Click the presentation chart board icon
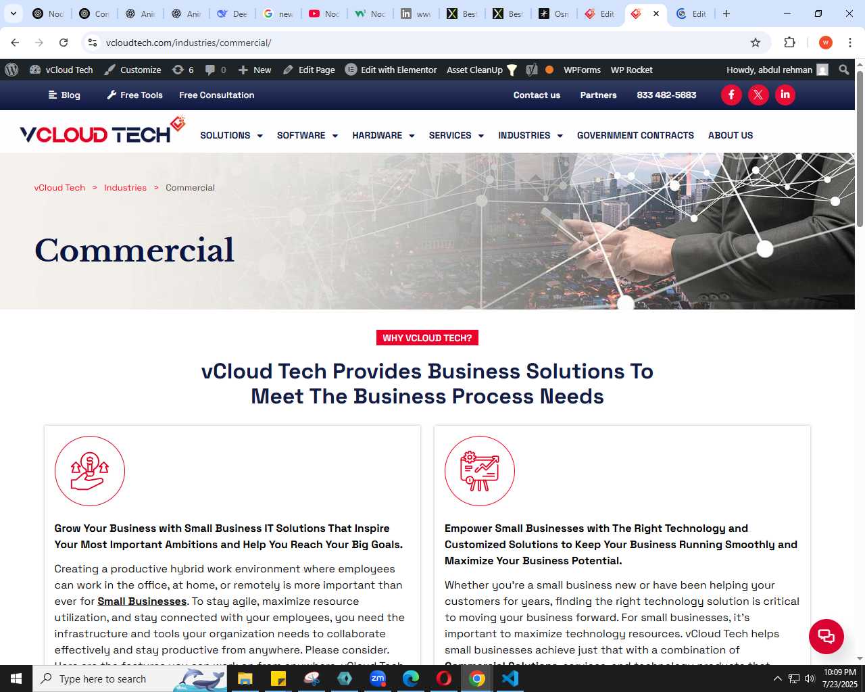 [480, 471]
